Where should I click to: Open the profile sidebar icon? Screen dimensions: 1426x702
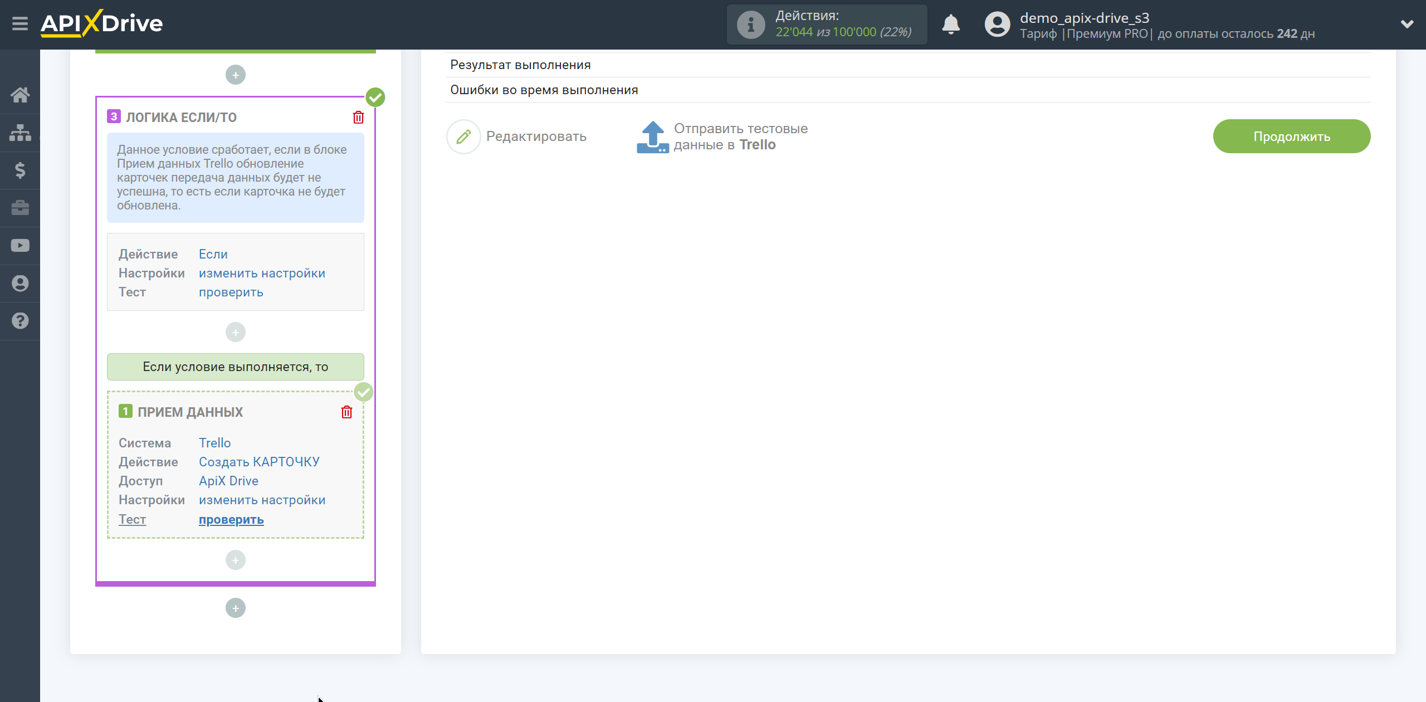pyautogui.click(x=20, y=283)
